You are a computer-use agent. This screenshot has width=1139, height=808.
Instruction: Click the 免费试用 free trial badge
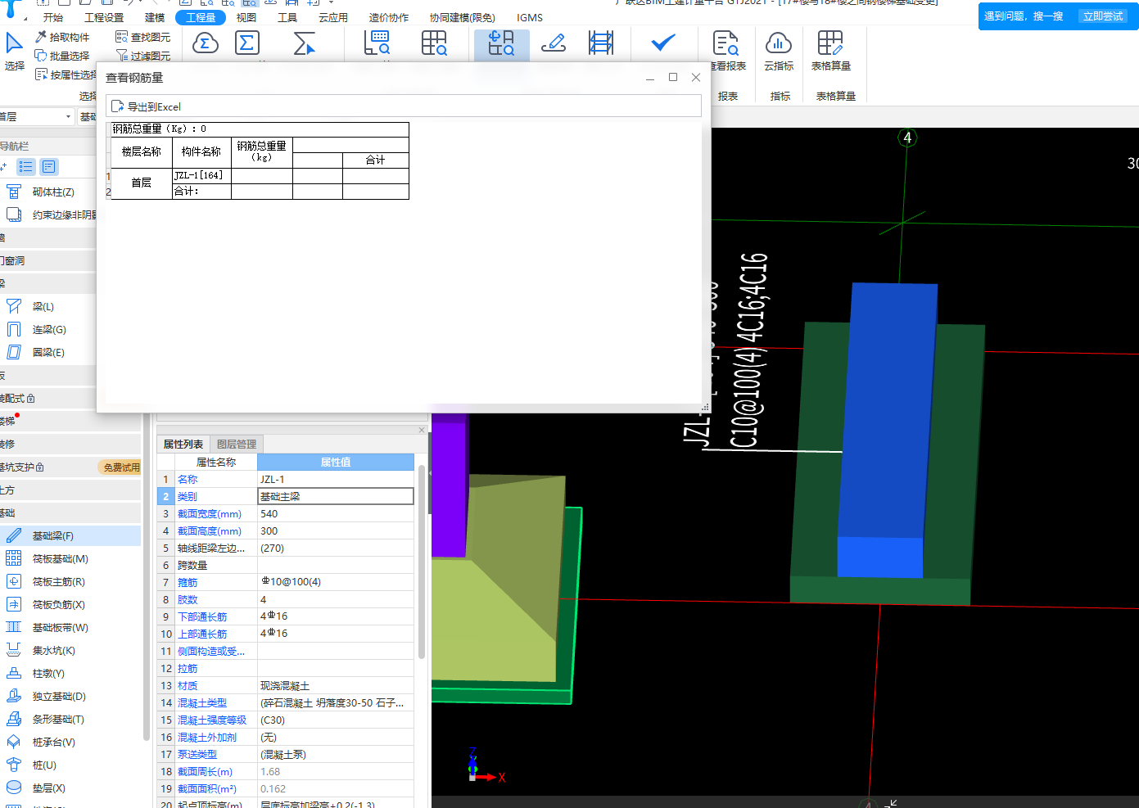121,467
